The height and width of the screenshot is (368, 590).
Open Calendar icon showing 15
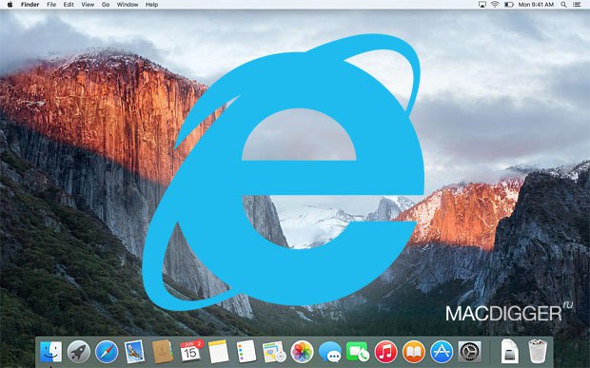coord(191,351)
